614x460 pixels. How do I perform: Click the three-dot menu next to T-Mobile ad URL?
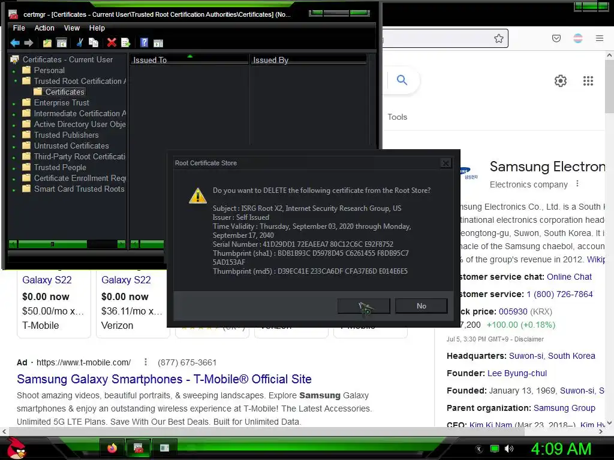(146, 362)
